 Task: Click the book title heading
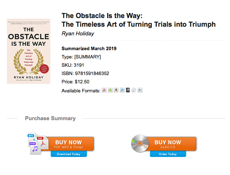138,20
